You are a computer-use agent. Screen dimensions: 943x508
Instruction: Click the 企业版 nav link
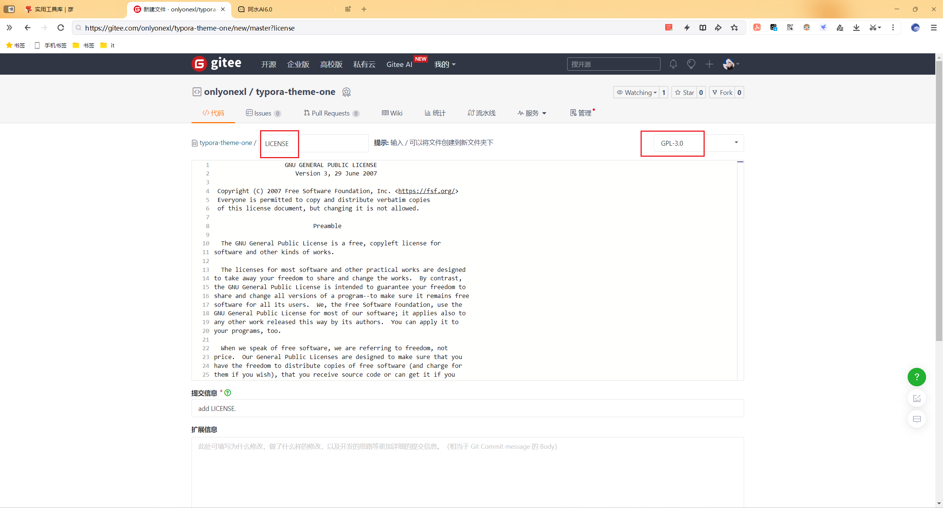pyautogui.click(x=298, y=64)
